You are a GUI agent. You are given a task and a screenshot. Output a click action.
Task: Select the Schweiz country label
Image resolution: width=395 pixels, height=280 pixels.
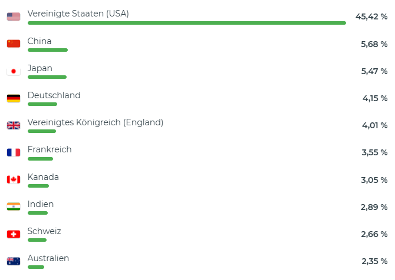(44, 231)
